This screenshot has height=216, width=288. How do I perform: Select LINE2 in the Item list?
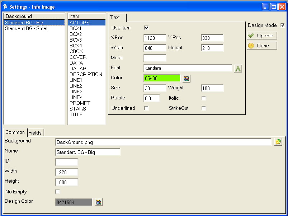[87, 86]
